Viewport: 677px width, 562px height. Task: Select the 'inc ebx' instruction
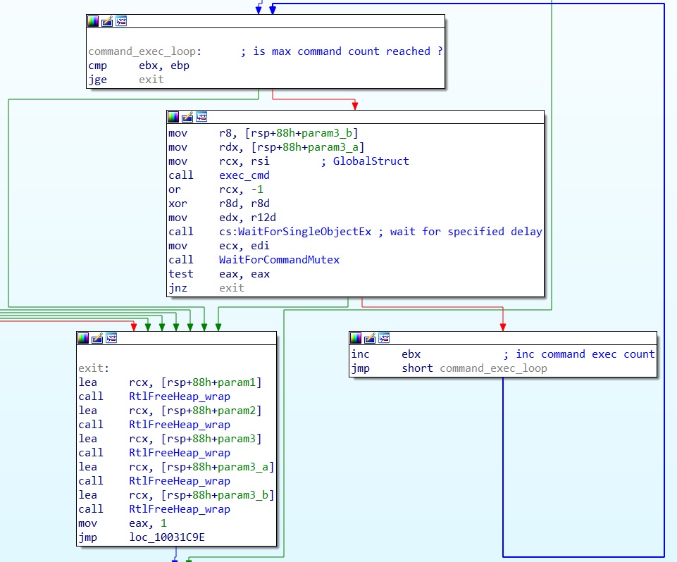386,354
